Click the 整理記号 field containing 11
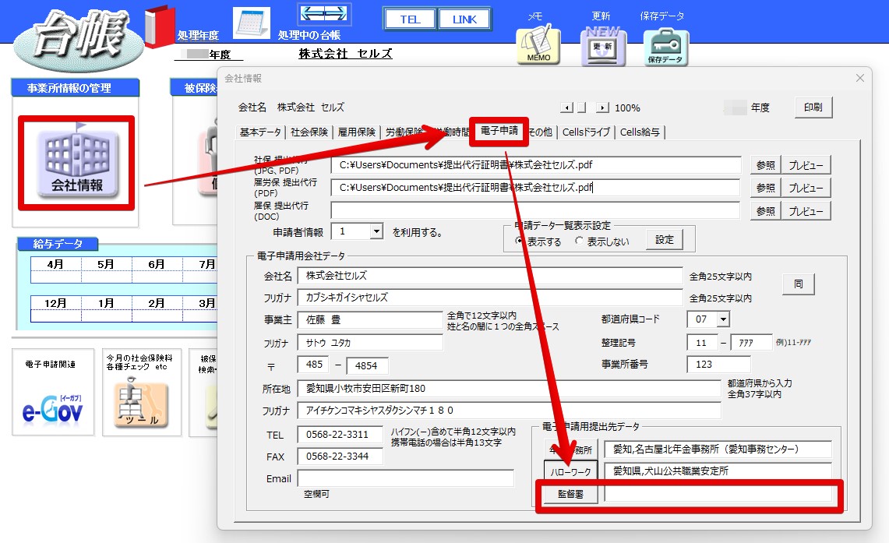Image resolution: width=889 pixels, height=543 pixels. [x=702, y=343]
